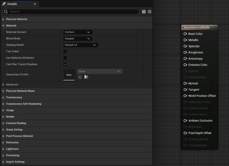
Task: Click the disabled Opacity pin
Action: 185,71
